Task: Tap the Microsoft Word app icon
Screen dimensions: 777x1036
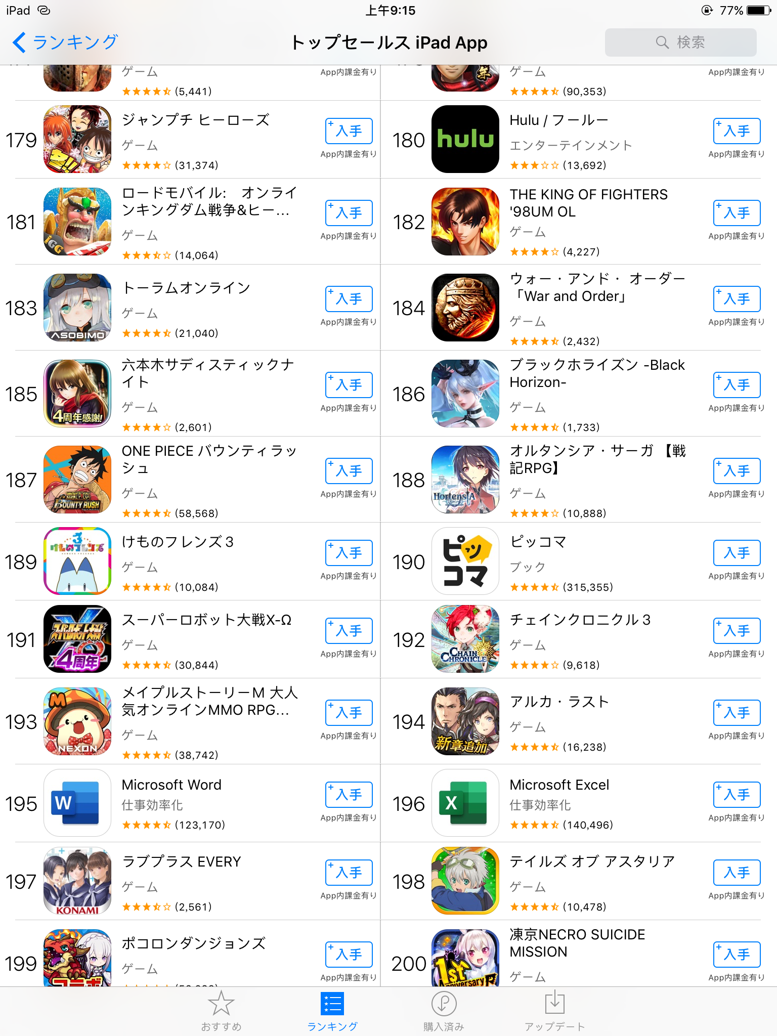Action: (77, 803)
